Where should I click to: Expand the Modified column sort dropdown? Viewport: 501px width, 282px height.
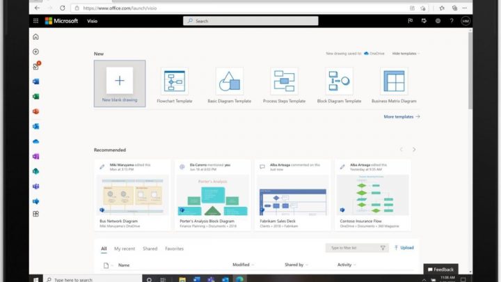244,265
